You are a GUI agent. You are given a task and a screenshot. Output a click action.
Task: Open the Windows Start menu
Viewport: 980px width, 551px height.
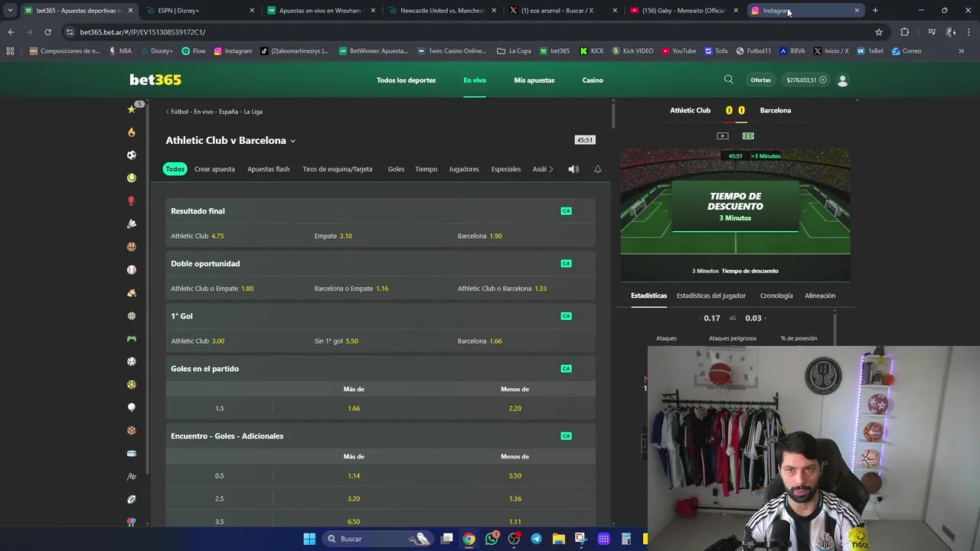[309, 539]
